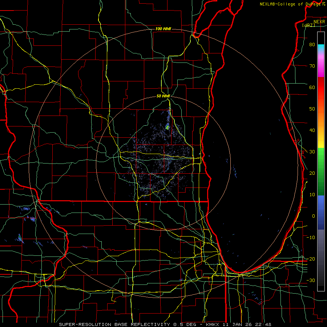Click the 10 dBZ scale label
327x327 pixels.
tap(312, 195)
